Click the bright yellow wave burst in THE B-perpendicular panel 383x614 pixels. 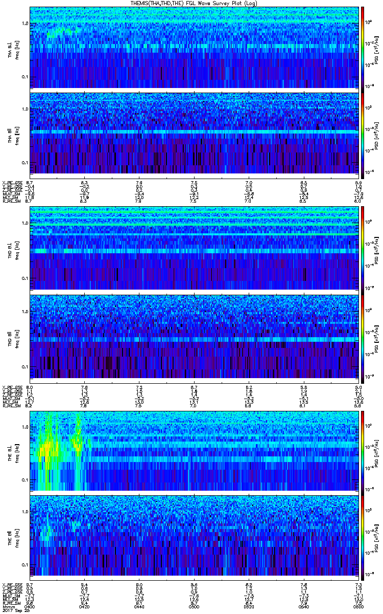tap(47, 448)
